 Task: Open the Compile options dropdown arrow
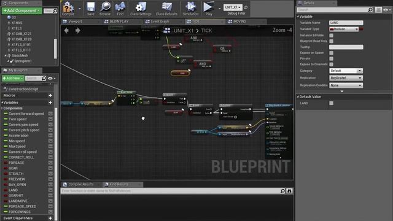click(x=80, y=9)
